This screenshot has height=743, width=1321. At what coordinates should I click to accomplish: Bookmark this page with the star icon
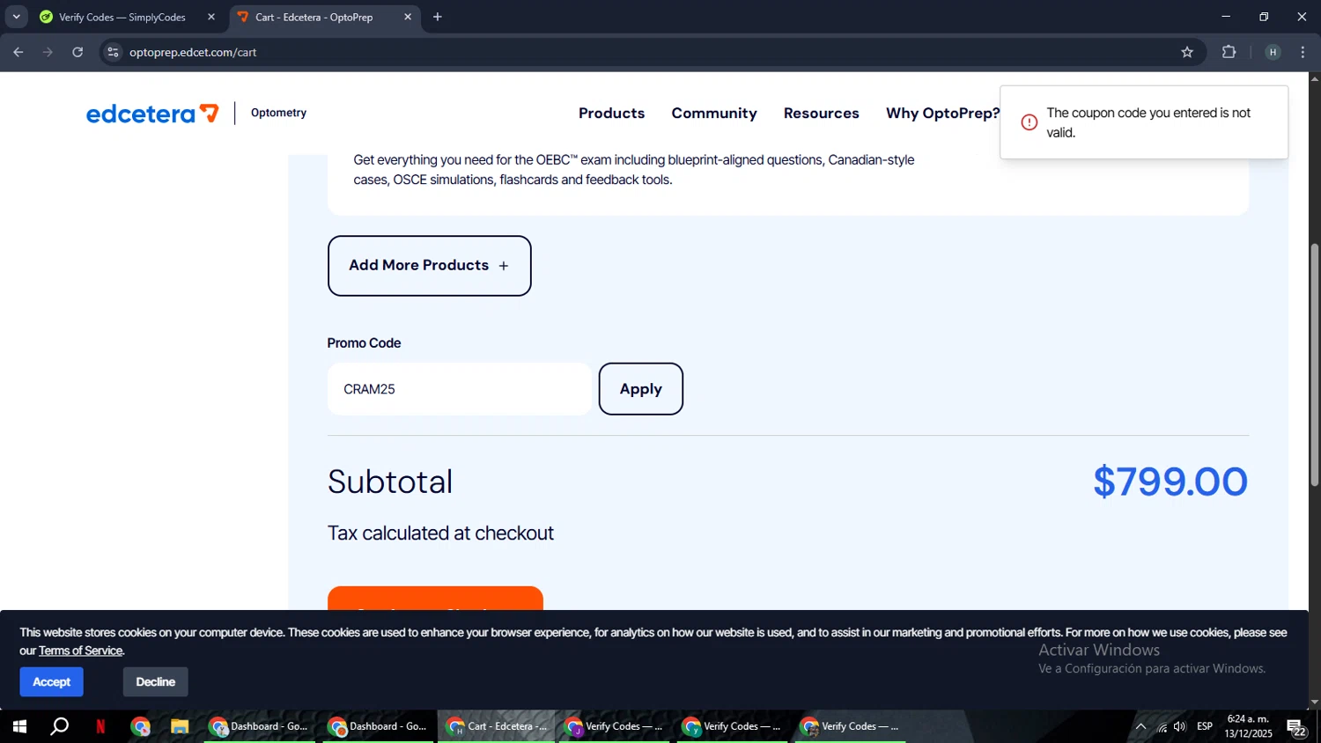1187,52
